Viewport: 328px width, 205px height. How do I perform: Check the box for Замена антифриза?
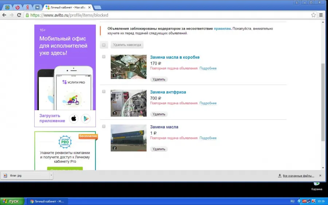[x=104, y=92]
